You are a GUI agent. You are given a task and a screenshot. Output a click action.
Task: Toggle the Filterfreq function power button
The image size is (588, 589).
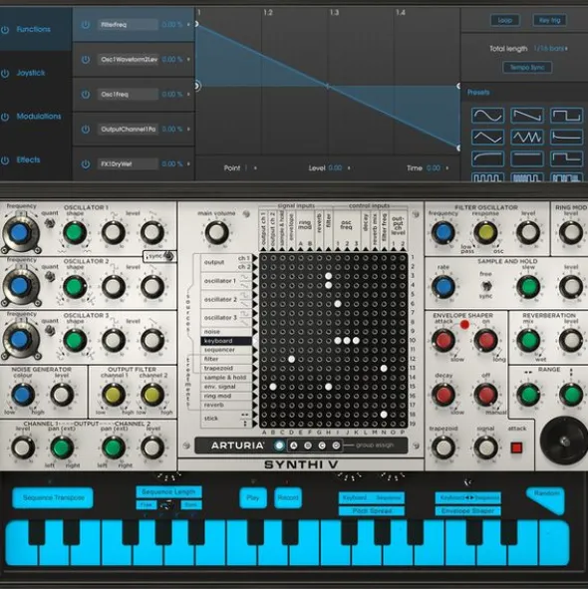click(x=86, y=25)
